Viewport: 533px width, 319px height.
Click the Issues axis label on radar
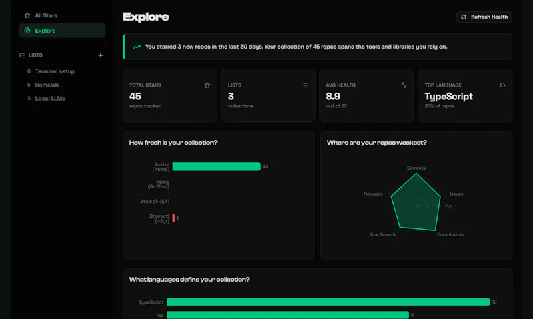(x=456, y=194)
